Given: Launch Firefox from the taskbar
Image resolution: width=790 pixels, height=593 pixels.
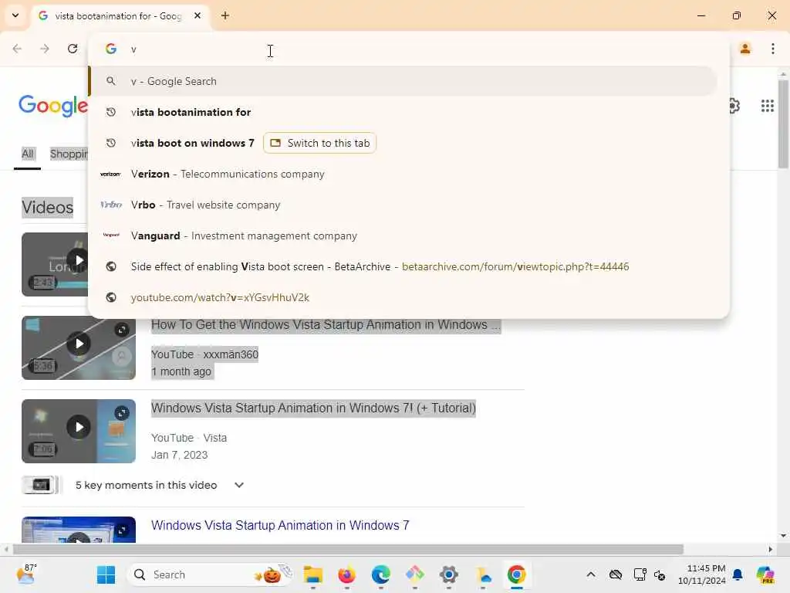Looking at the screenshot, I should click(346, 574).
